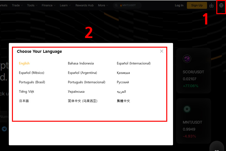
Task: Click the 0.02107 price value
Action: pyautogui.click(x=190, y=79)
